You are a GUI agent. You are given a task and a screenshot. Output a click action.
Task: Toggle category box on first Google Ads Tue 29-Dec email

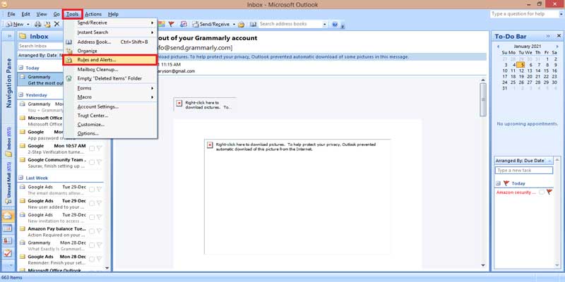[93, 190]
